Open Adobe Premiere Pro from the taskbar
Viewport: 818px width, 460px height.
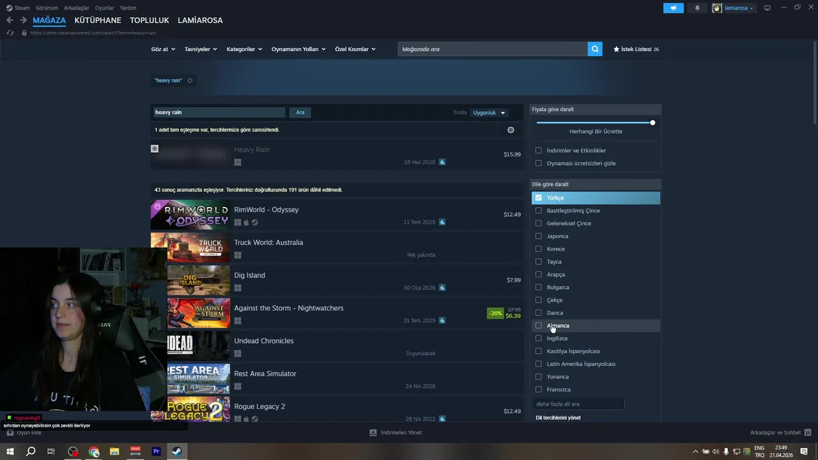[156, 452]
